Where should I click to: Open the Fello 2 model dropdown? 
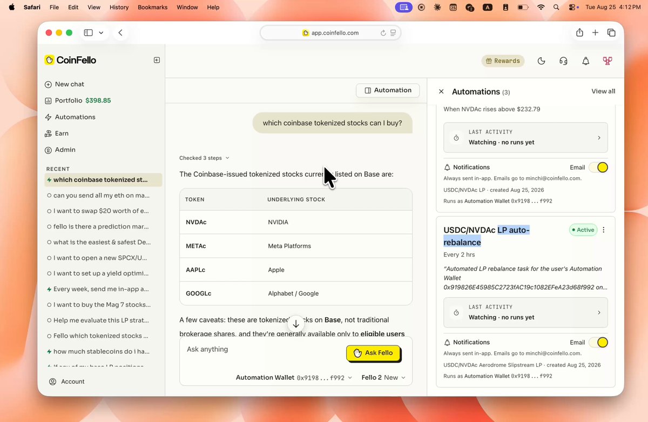[x=383, y=378]
